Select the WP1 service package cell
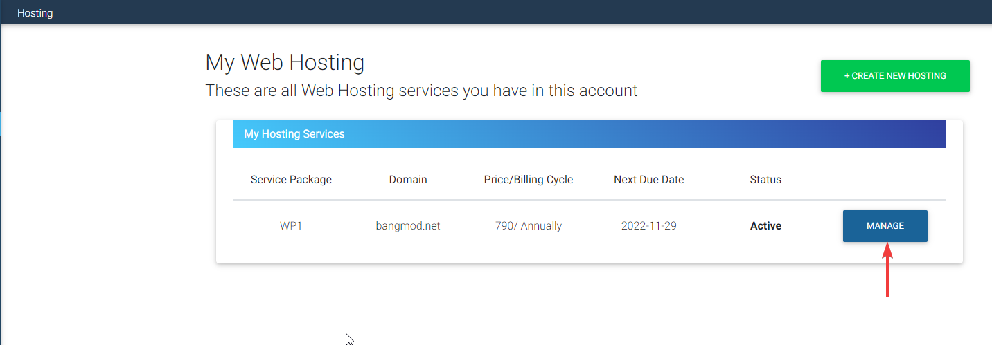 (x=291, y=226)
